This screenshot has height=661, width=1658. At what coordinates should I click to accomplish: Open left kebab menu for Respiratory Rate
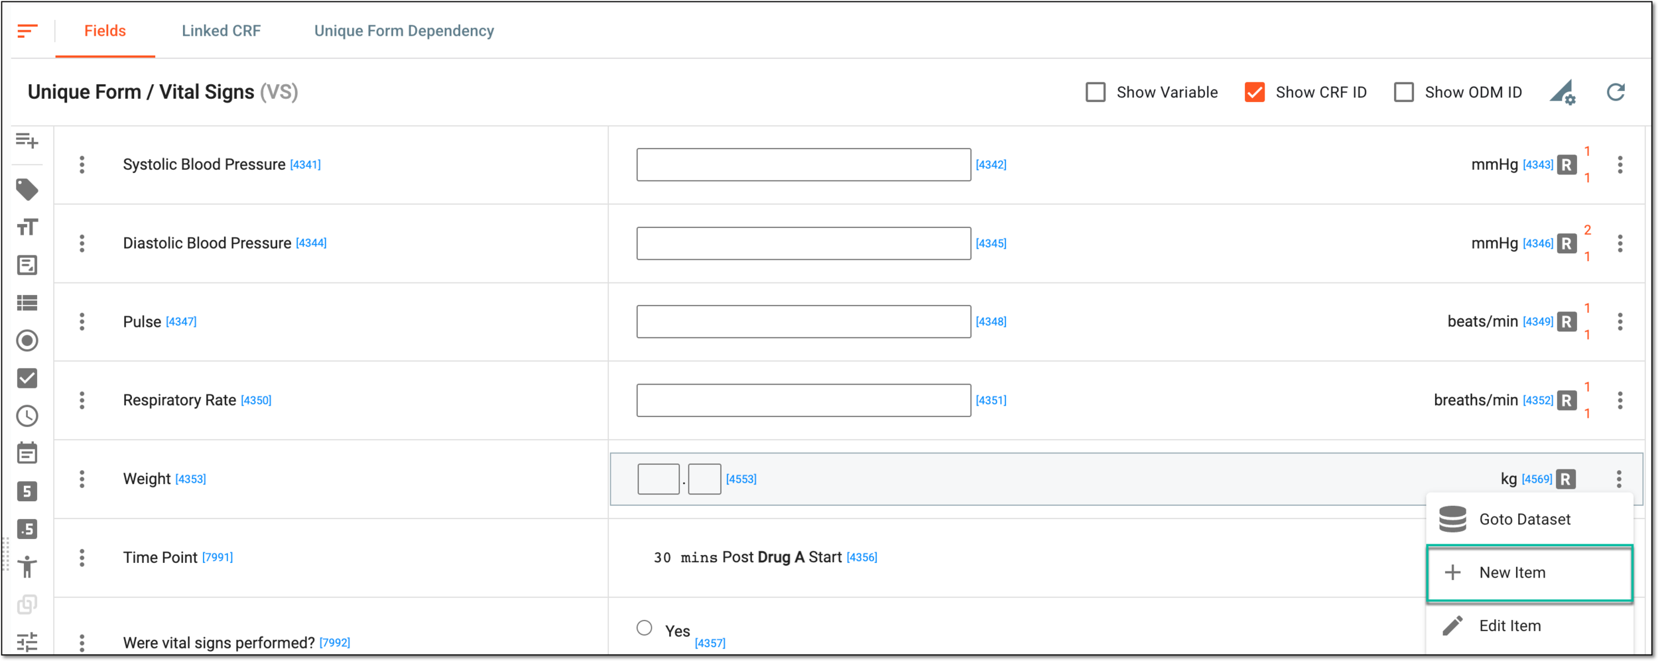(82, 400)
